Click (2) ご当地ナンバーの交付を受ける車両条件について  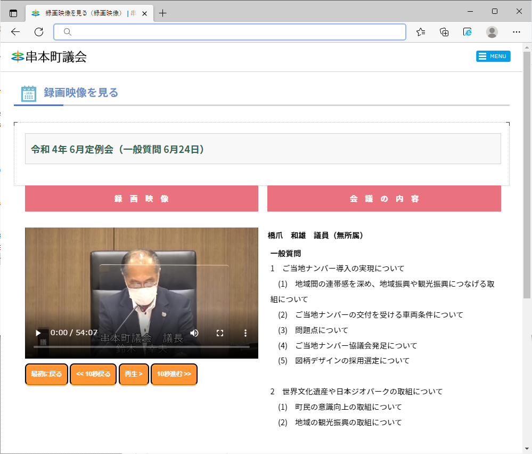371,315
